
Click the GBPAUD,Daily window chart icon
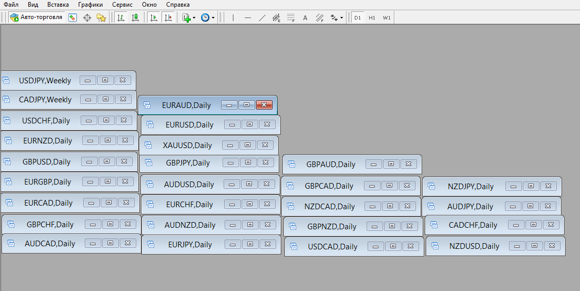292,164
